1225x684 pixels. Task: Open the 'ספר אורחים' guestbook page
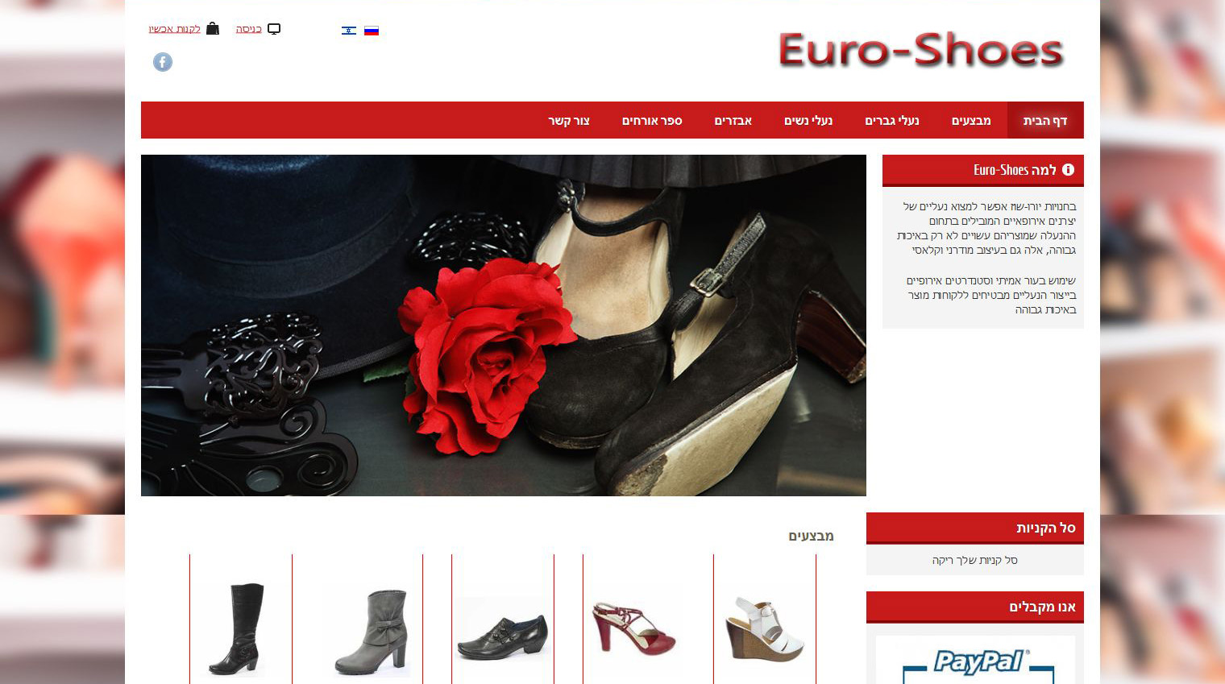click(652, 120)
